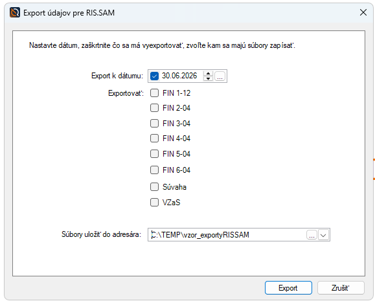Check the FIN 3-04 option
Viewport: 375px width, 301px height.
coord(154,124)
